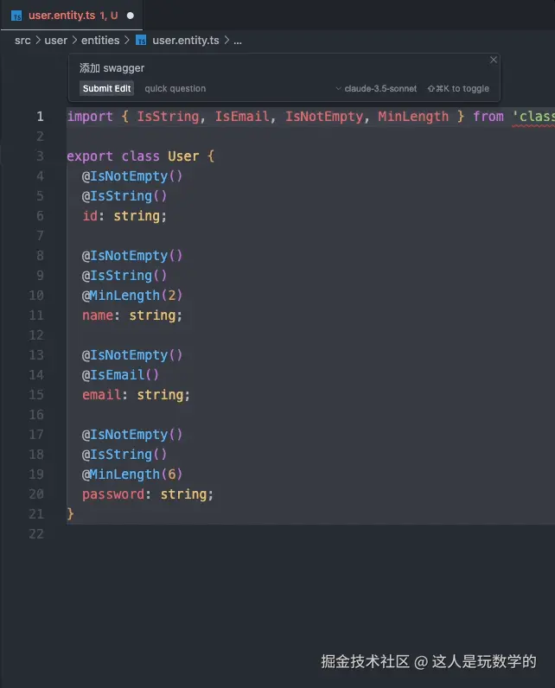Click the password: string property line
Image resolution: width=555 pixels, height=688 pixels.
click(148, 494)
